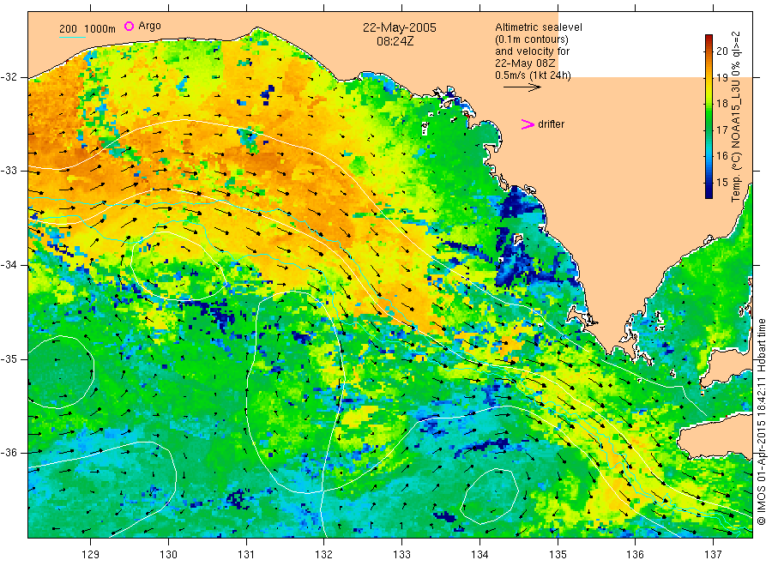This screenshot has height=566, width=772.
Task: Click the 'and velocity for' legend line
Action: tap(532, 51)
